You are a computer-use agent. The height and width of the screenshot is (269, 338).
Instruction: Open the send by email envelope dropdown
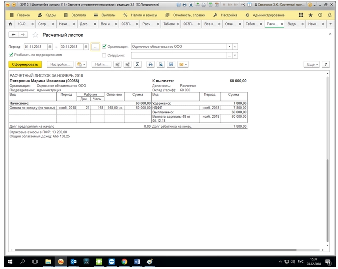183,64
